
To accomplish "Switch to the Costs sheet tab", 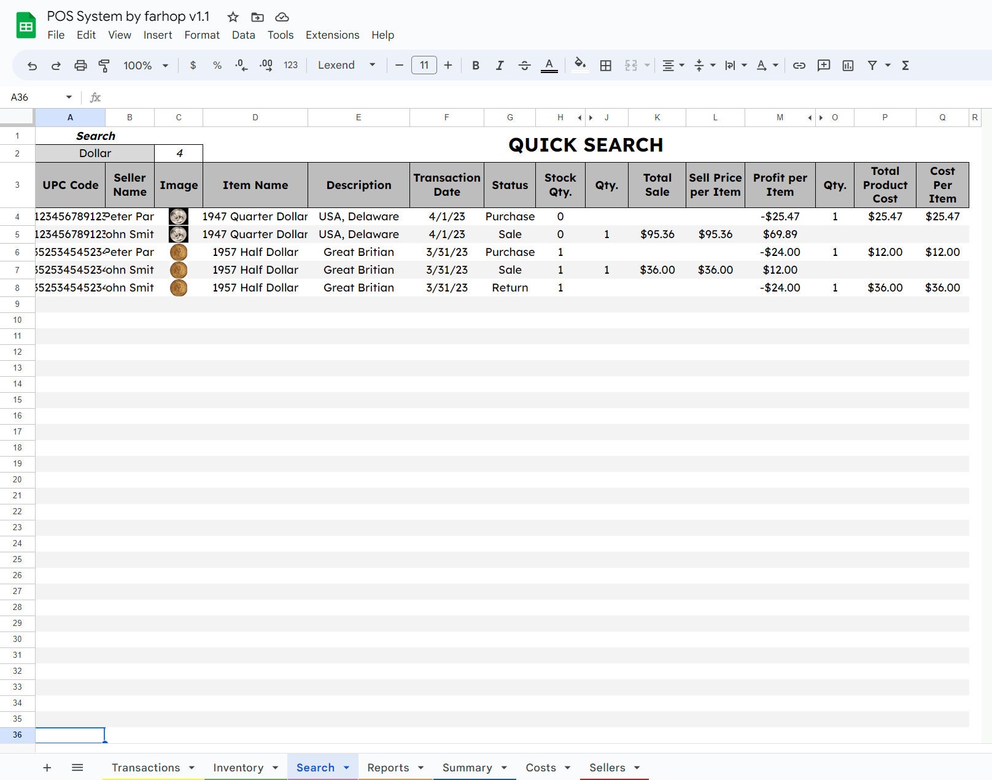I will (x=541, y=767).
